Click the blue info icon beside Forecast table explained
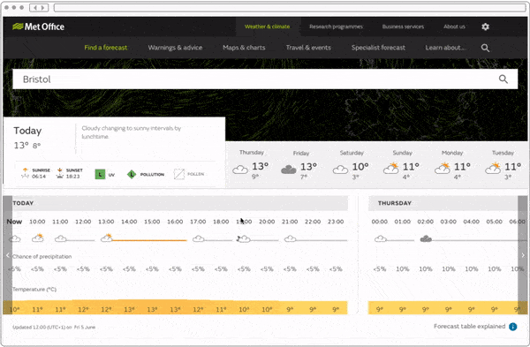The image size is (530, 347). 512,327
